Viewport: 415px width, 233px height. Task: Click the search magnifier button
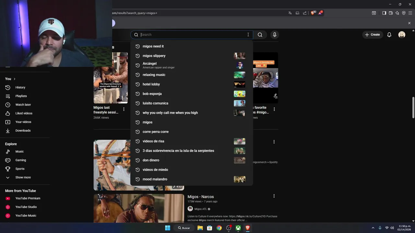coord(260,35)
